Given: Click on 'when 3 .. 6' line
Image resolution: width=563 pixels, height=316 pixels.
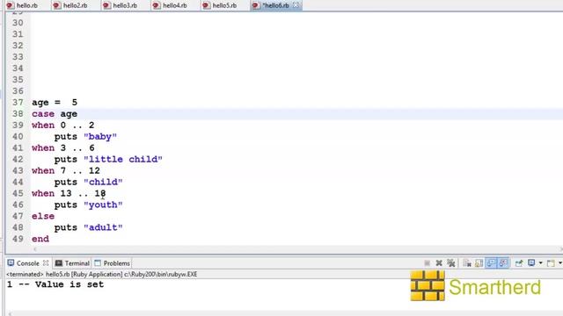Looking at the screenshot, I should 62,148.
